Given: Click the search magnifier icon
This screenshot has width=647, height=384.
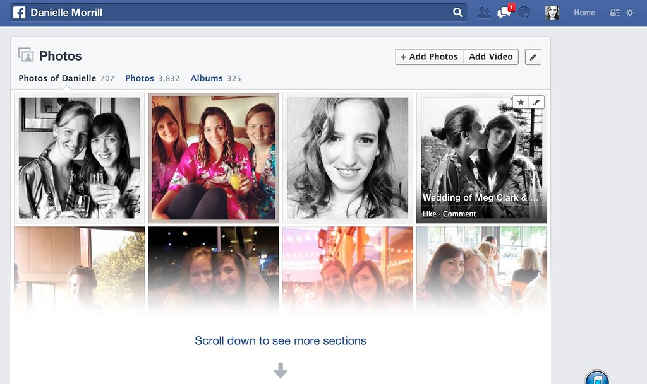Looking at the screenshot, I should pos(457,13).
